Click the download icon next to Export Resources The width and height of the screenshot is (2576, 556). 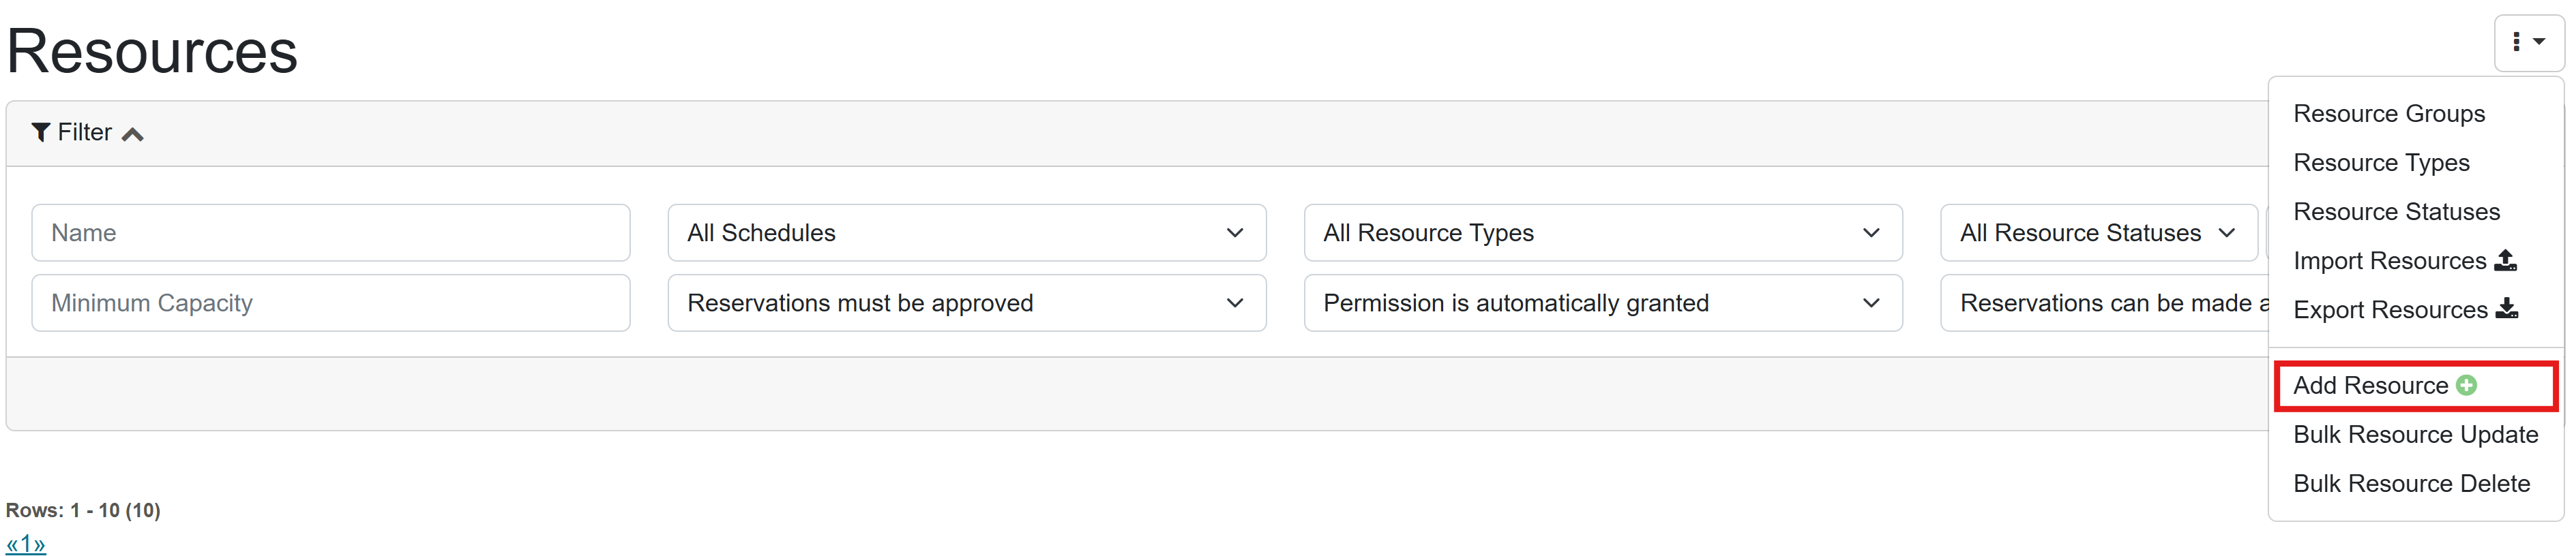pos(2506,309)
